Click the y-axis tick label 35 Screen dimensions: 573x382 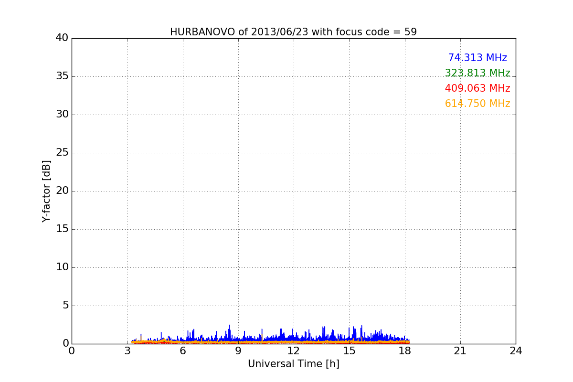62,76
